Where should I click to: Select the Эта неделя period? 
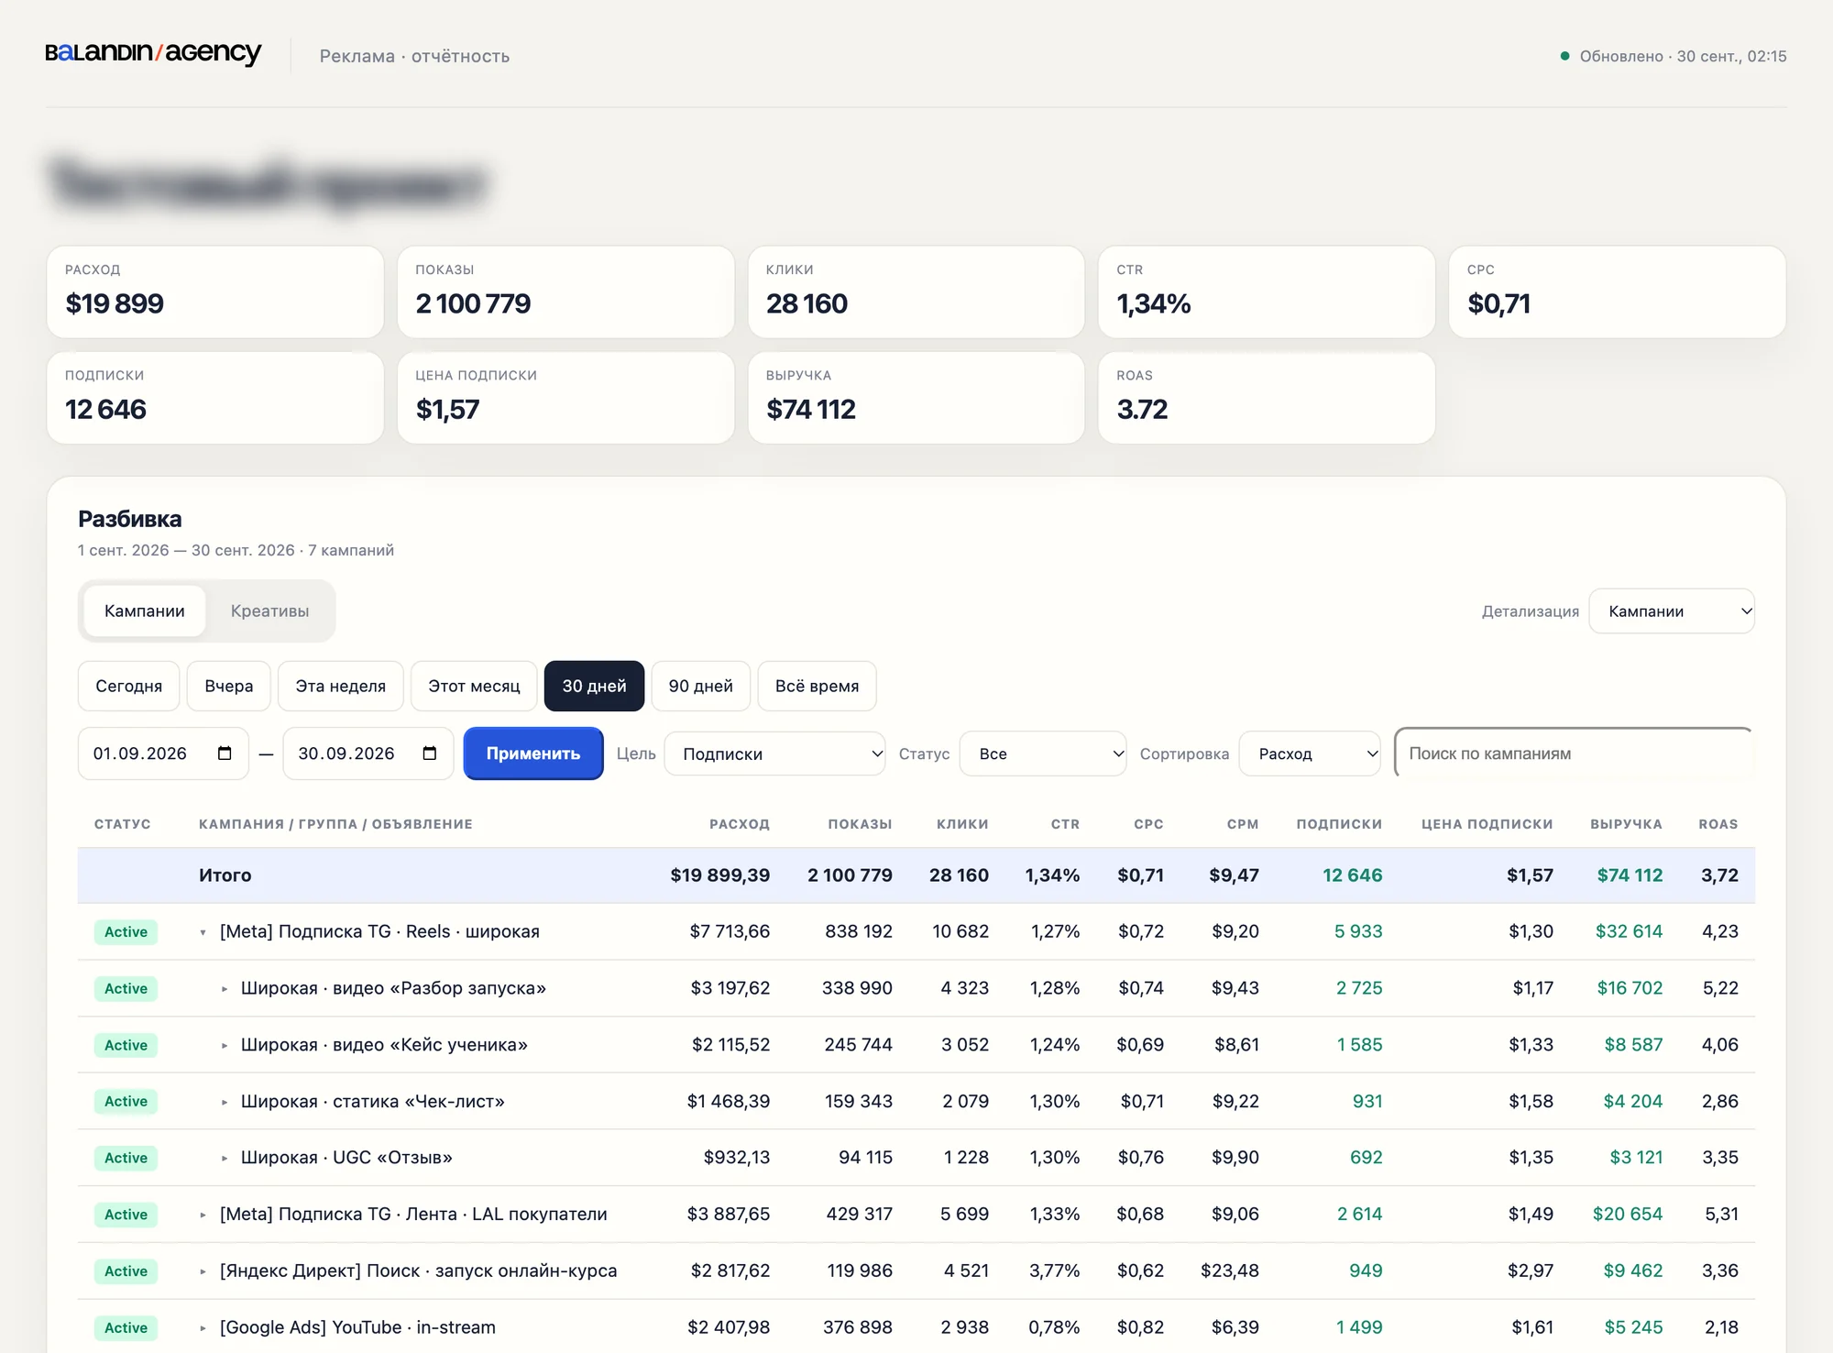point(341,687)
